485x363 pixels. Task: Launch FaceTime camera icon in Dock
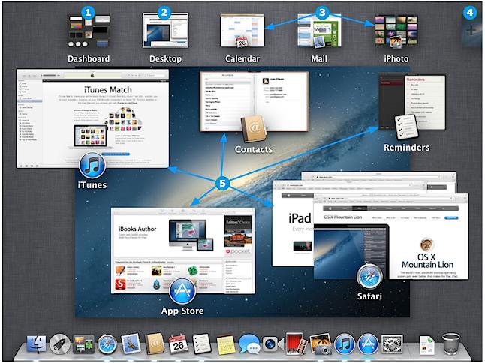point(273,343)
